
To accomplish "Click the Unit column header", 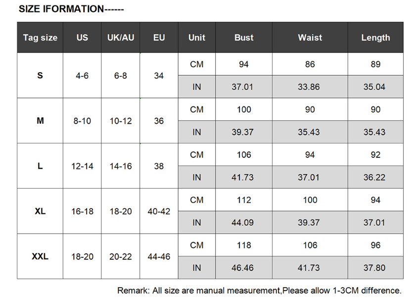I will [x=197, y=37].
